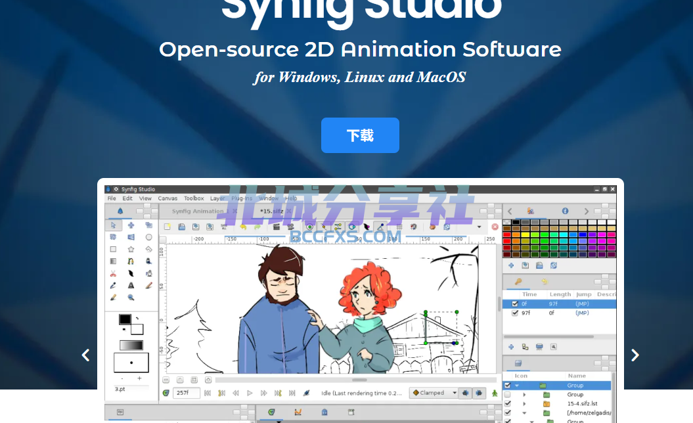Select the Gradient tool
The width and height of the screenshot is (693, 423).
coord(113,261)
